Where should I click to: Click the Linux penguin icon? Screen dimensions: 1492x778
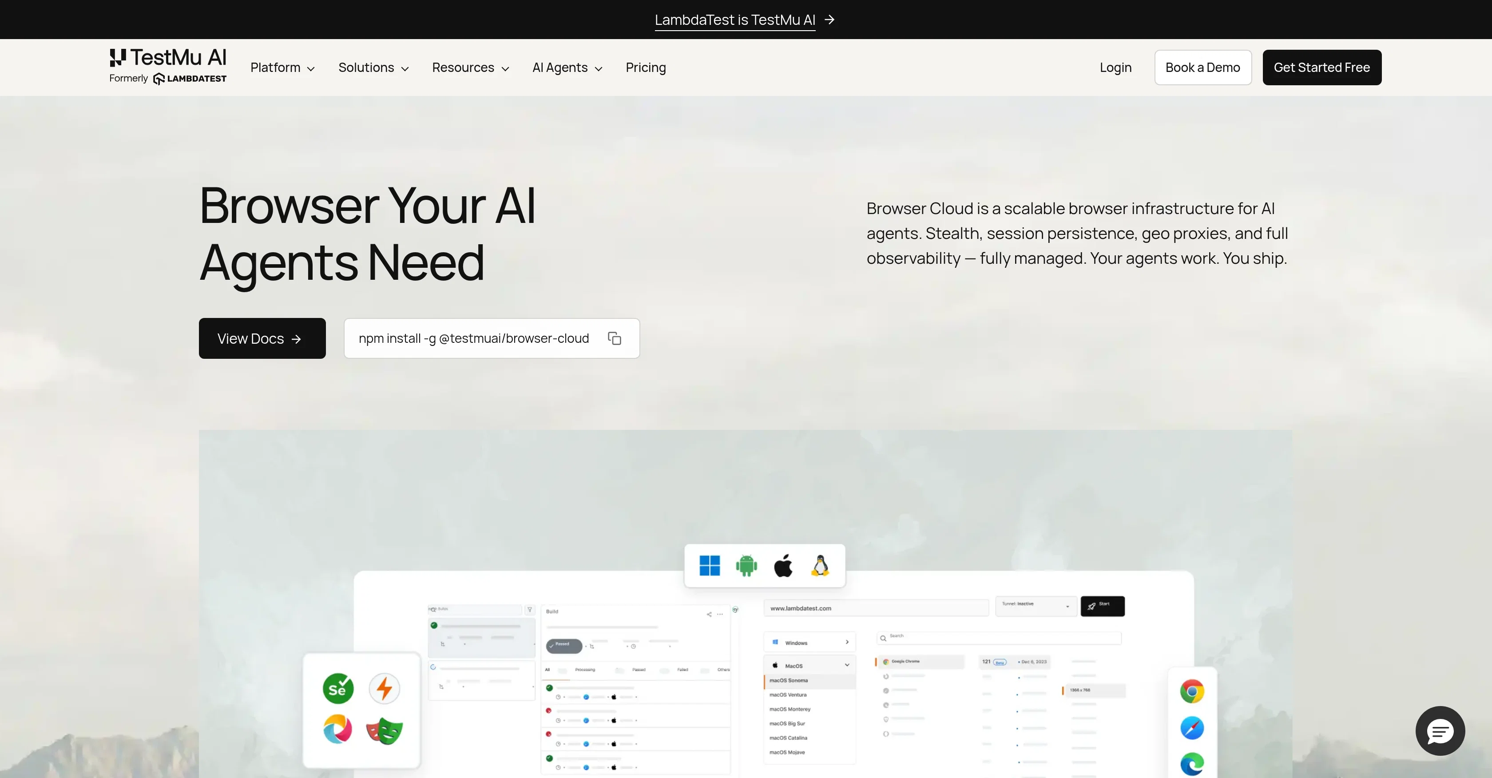[820, 565]
